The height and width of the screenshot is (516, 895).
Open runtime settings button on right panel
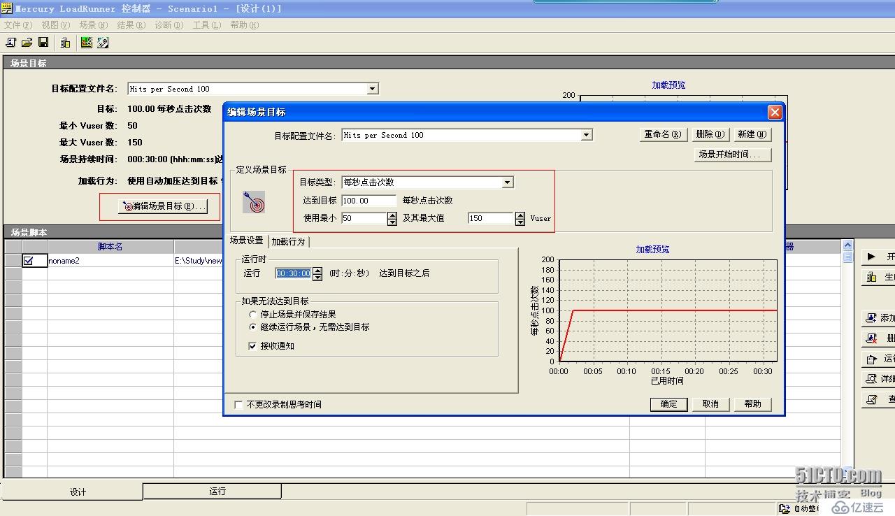pos(879,359)
